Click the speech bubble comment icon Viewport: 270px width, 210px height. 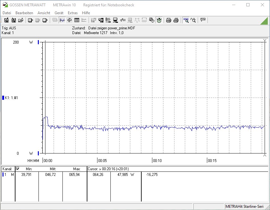coord(203,20)
